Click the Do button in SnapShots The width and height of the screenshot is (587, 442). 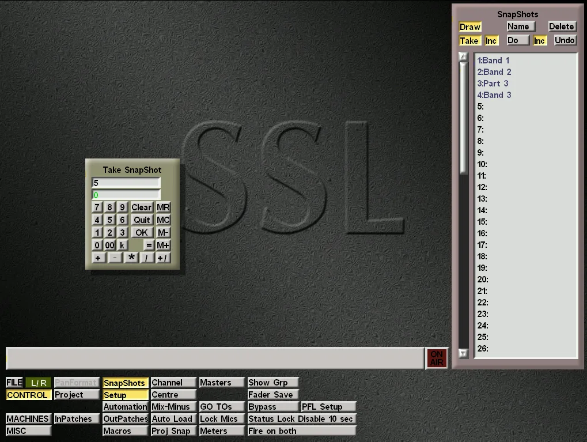pos(518,40)
